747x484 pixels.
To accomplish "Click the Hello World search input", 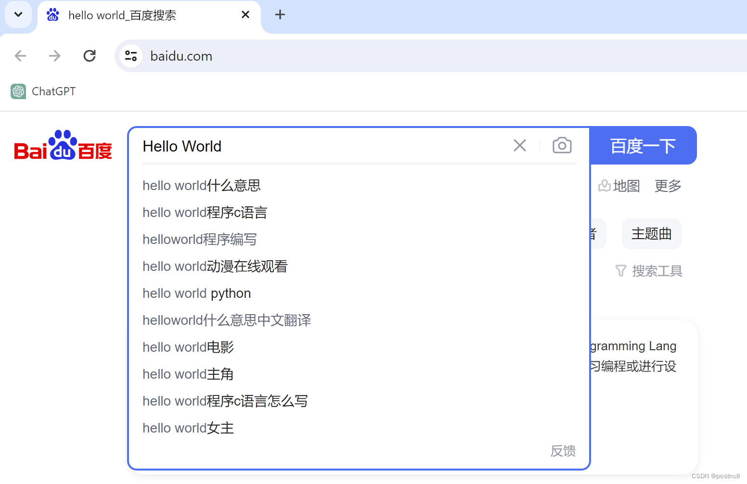I will [x=322, y=146].
